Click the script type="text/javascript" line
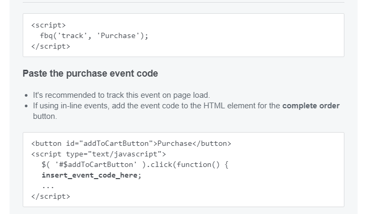365x214 pixels. (x=99, y=154)
